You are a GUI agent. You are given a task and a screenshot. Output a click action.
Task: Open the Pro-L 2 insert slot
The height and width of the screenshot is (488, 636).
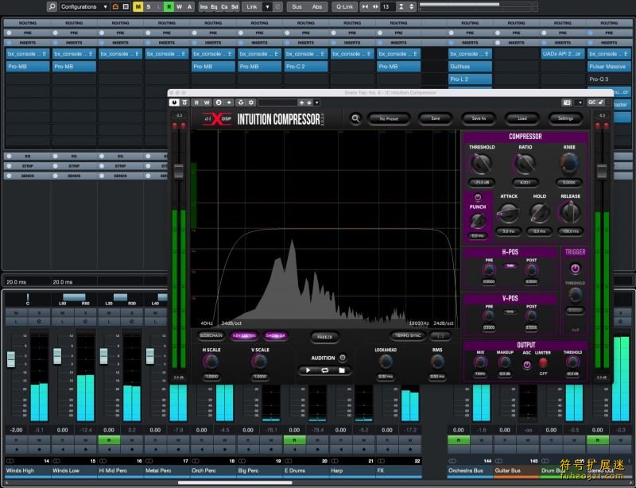coord(470,79)
